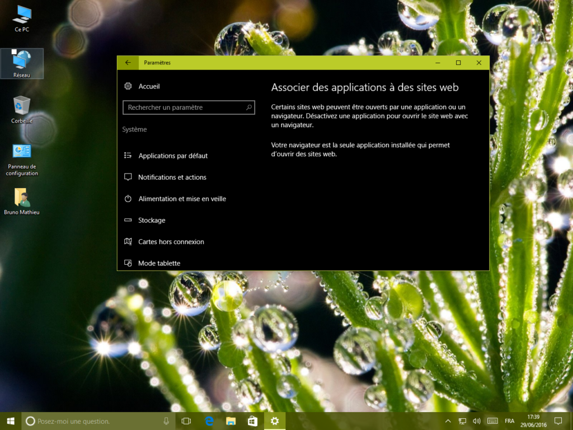Image resolution: width=573 pixels, height=430 pixels.
Task: Expand hidden tray icons with the up arrow
Action: click(x=448, y=421)
